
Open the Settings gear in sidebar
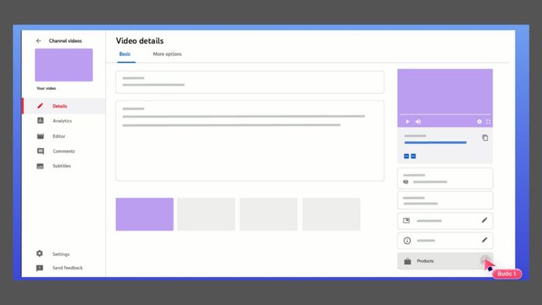(39, 254)
